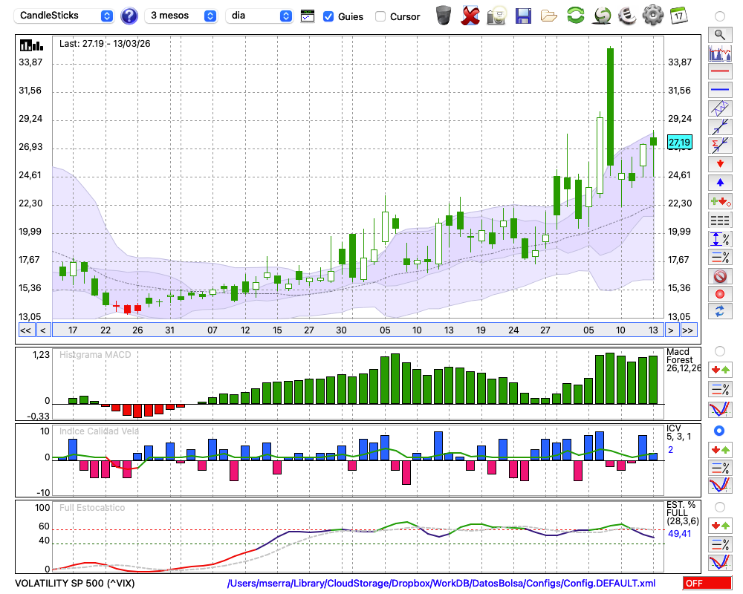
Task: Select the magnifying glass zoom tool
Action: pyautogui.click(x=719, y=34)
